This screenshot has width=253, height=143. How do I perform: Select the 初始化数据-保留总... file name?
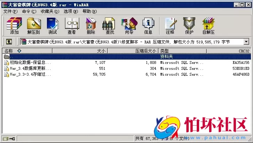pos(30,62)
